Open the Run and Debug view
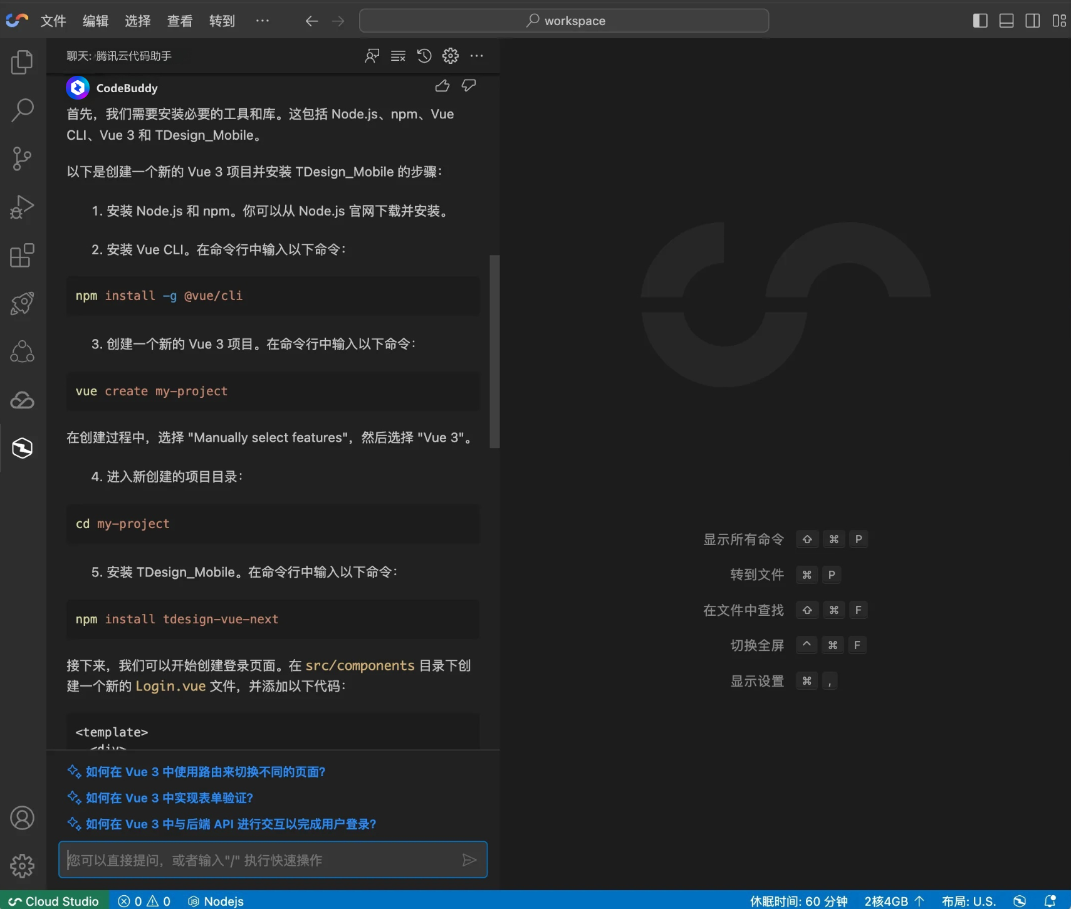Screen dimensions: 1071x909 [22, 207]
